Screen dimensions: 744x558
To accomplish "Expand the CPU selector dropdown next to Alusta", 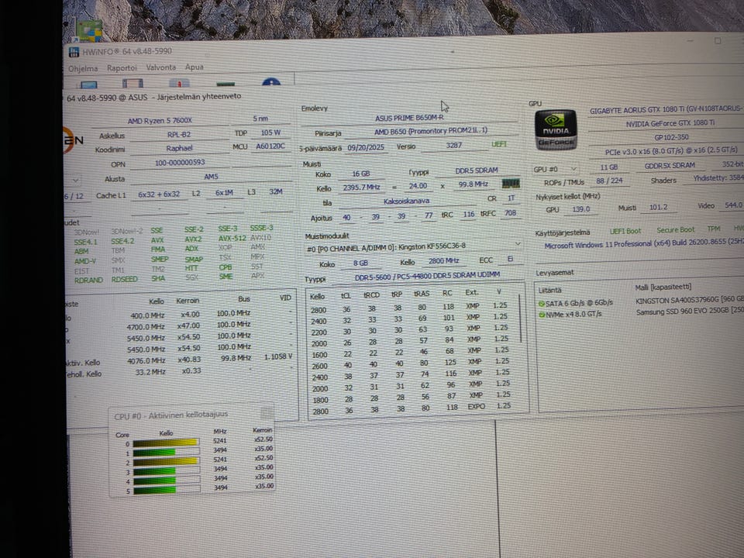I will (x=75, y=181).
